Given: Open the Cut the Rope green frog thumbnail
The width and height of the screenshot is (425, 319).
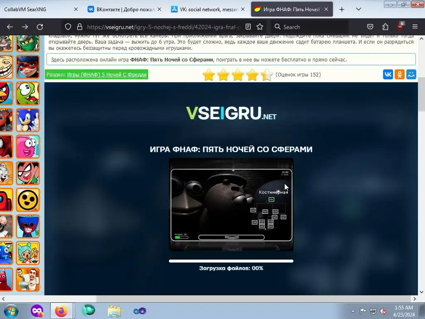Looking at the screenshot, I should [x=28, y=93].
